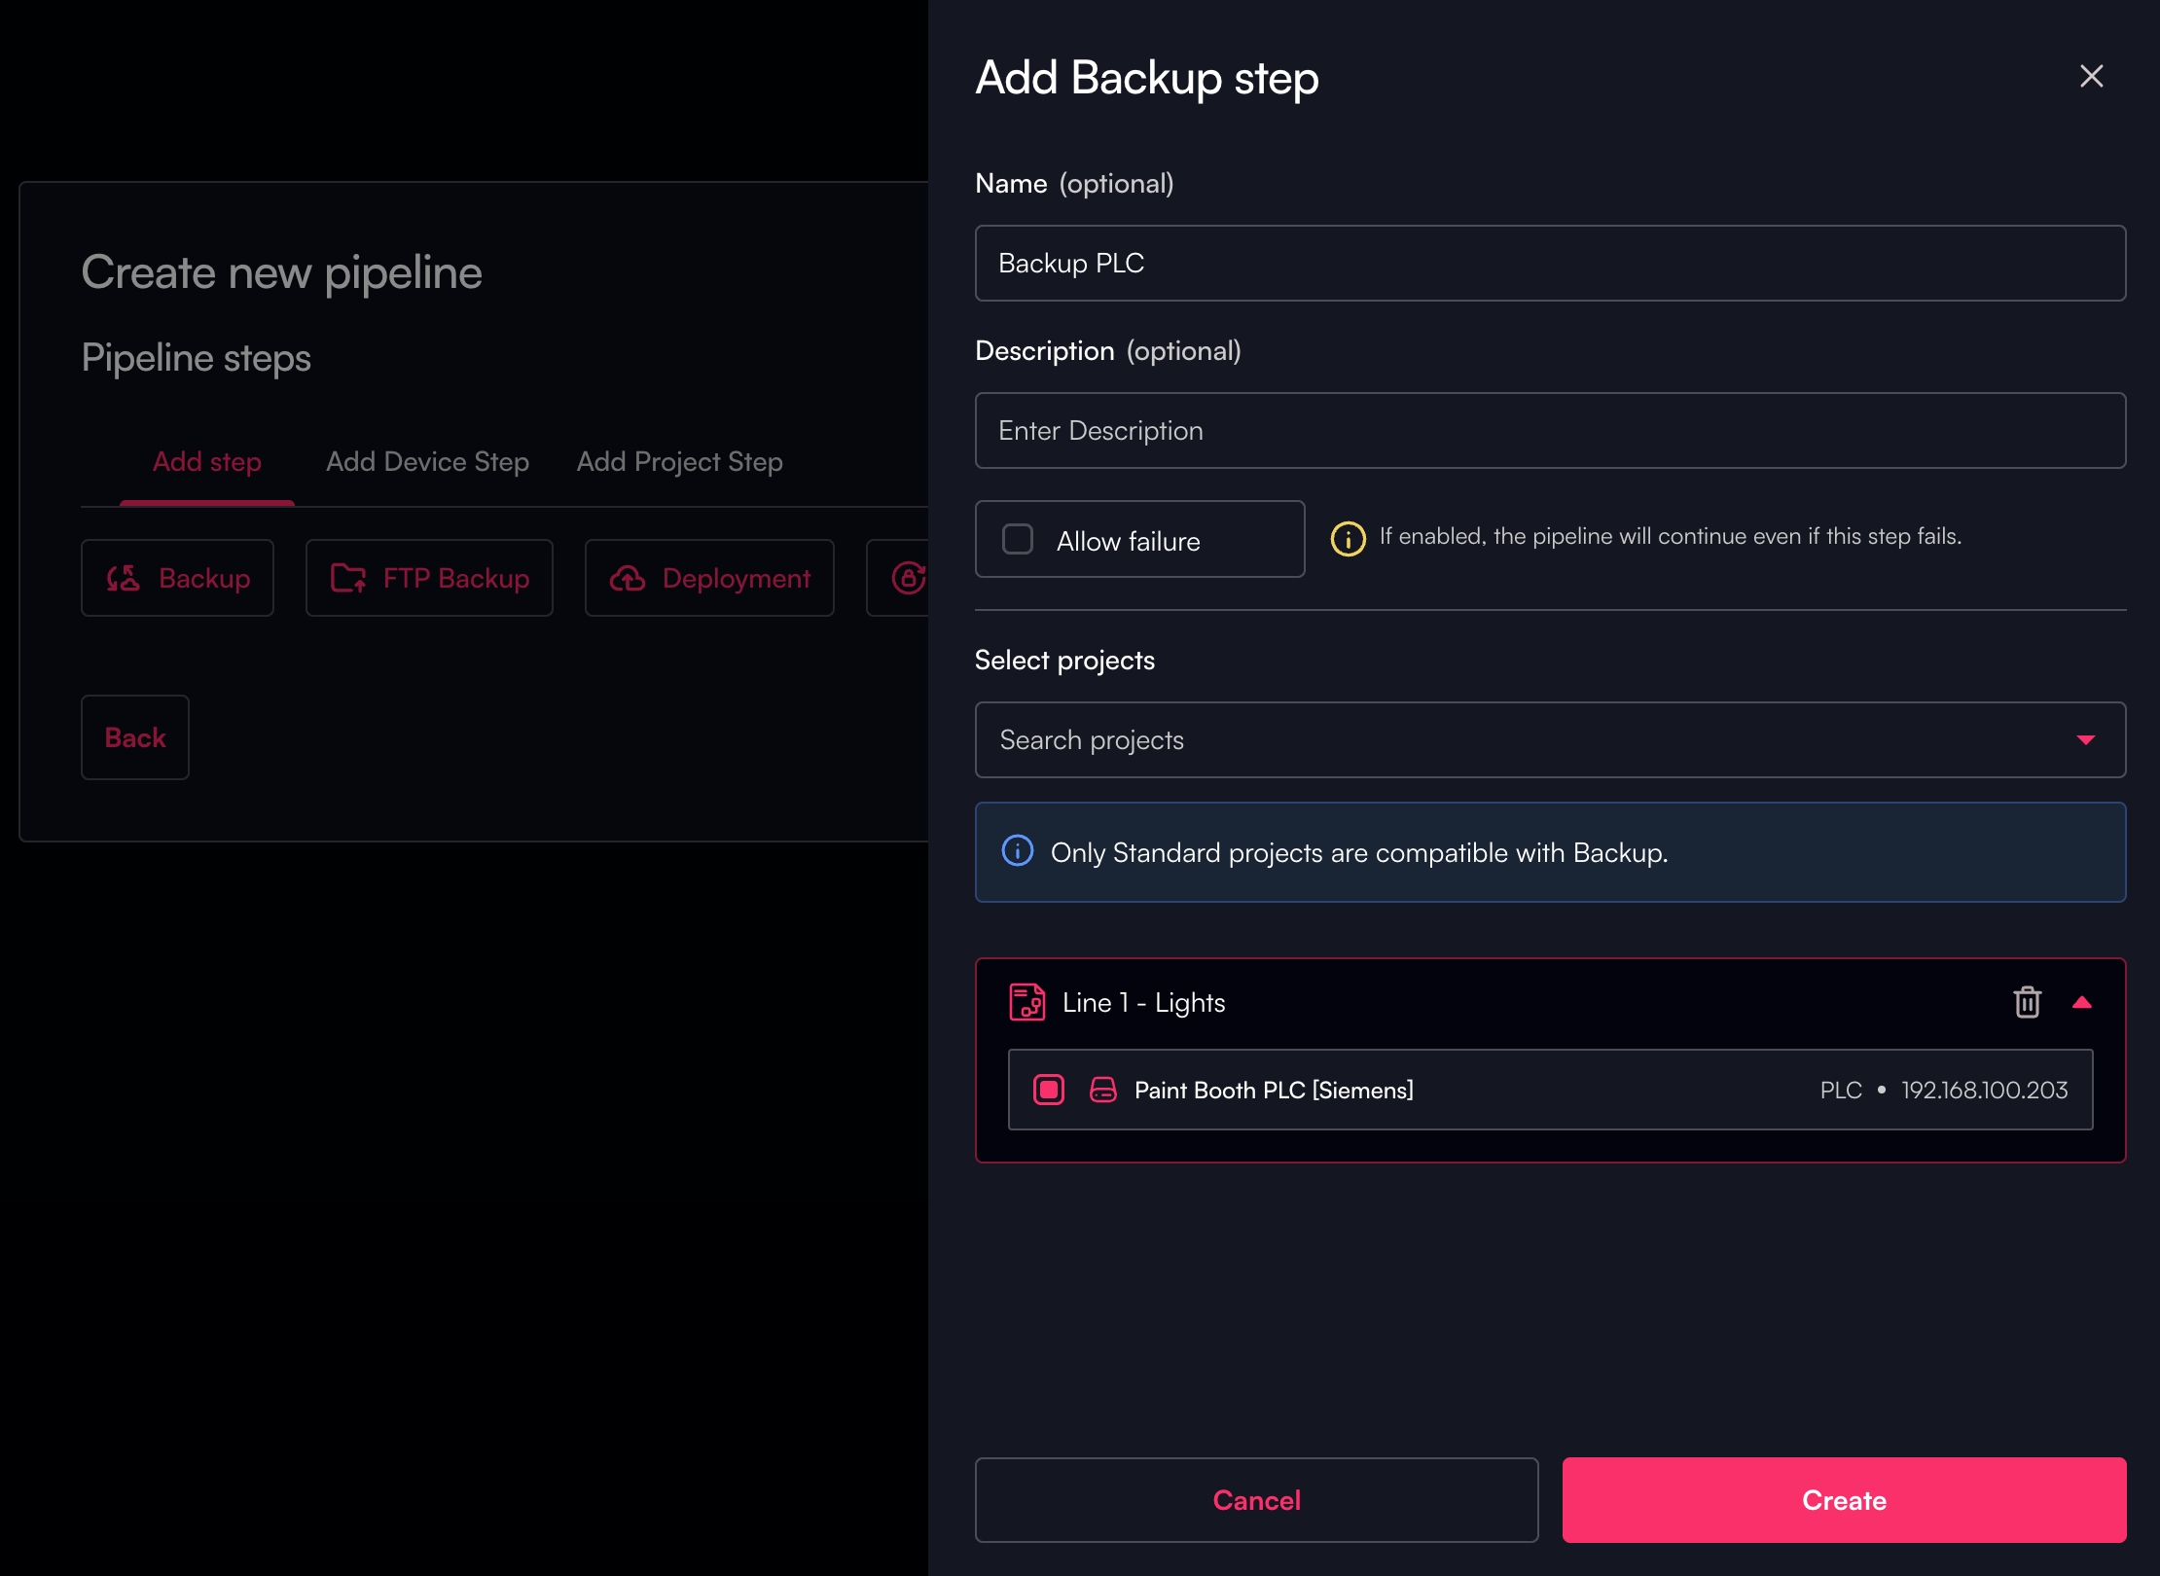Click the Backup step icon
Viewport: 2160px width, 1576px height.
124,578
